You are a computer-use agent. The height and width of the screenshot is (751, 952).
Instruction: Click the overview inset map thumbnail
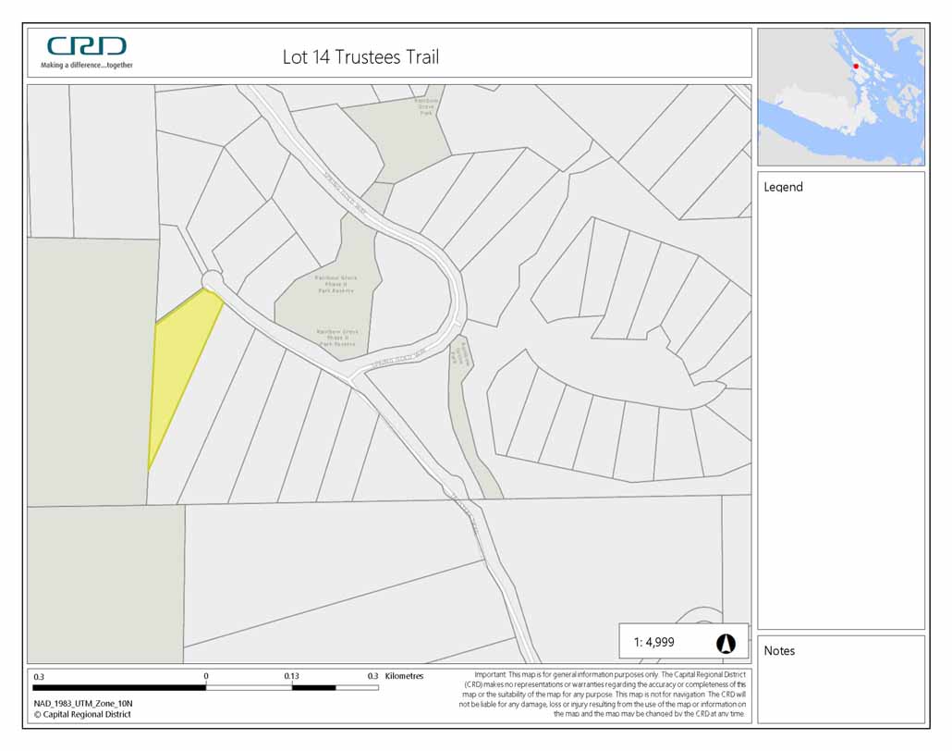click(840, 96)
